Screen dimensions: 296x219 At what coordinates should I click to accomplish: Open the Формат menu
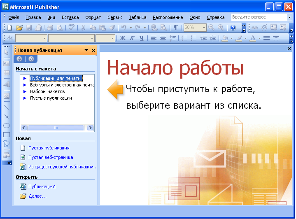tap(93, 17)
